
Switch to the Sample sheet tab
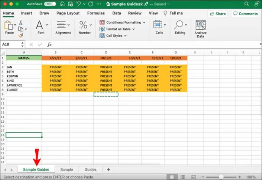66,169
